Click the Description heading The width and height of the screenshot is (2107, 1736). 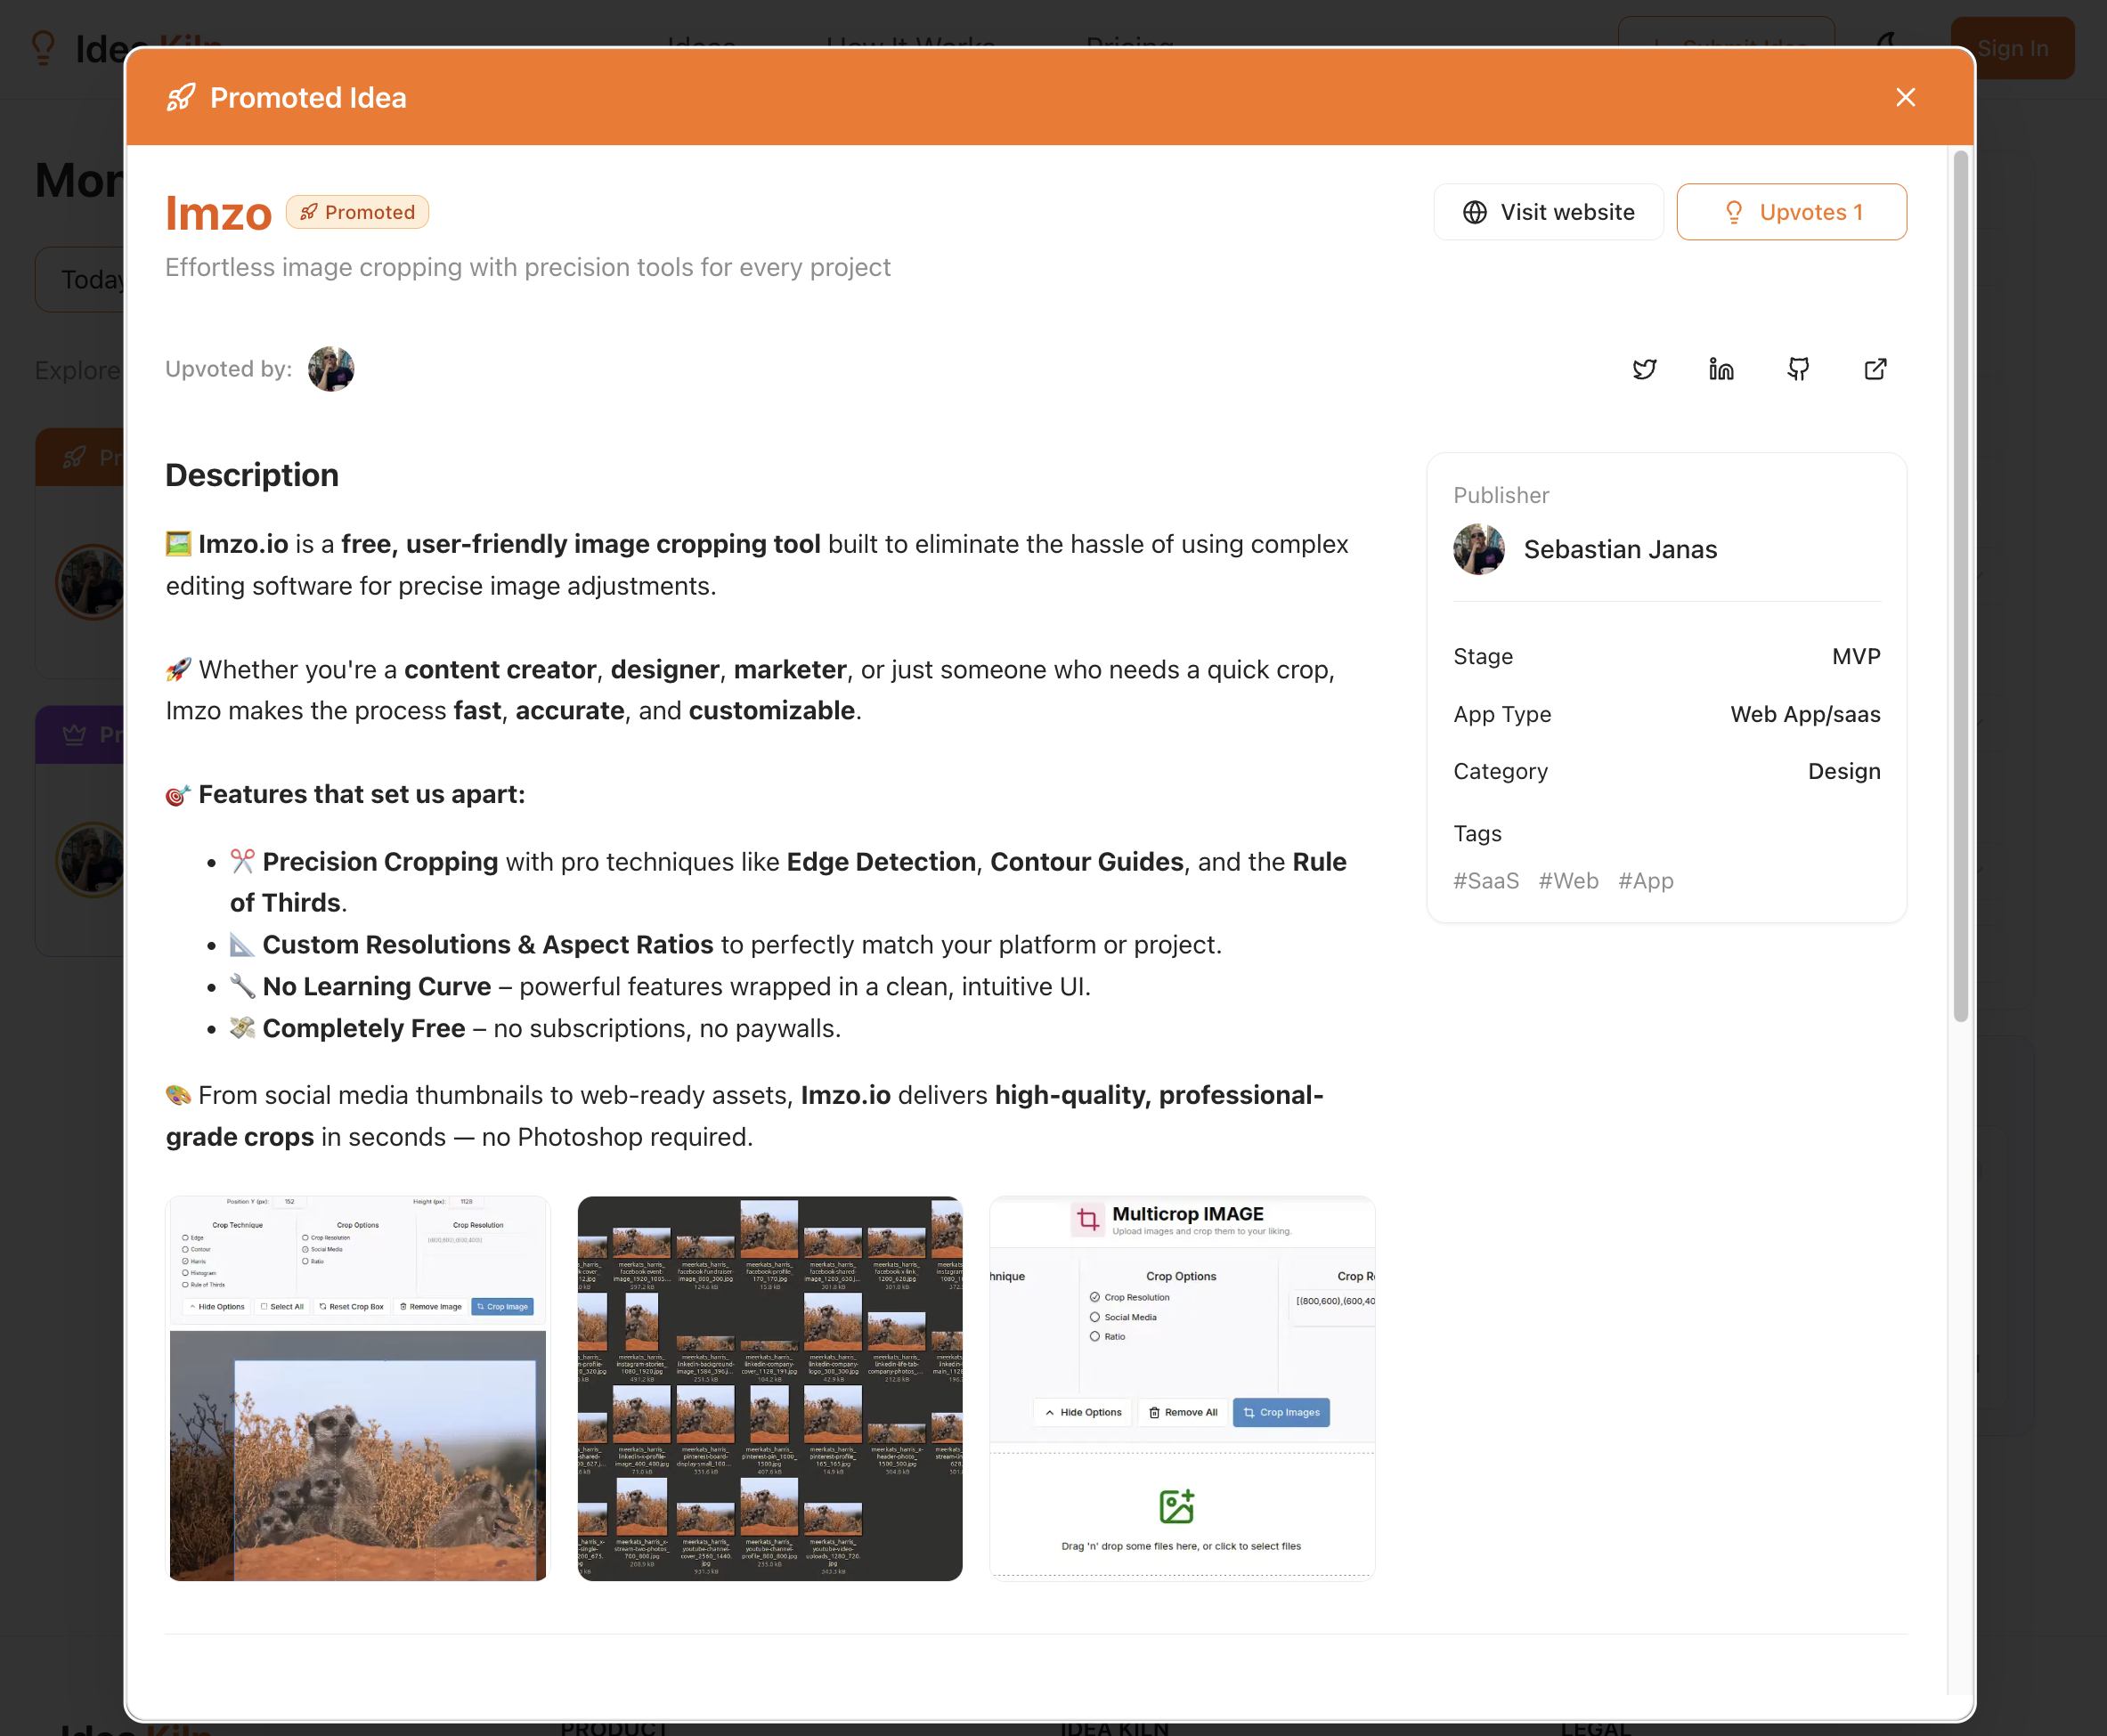[x=252, y=475]
